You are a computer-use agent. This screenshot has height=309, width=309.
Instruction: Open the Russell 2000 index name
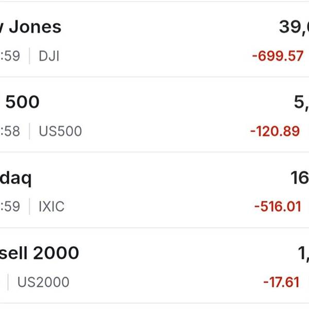pyautogui.click(x=40, y=253)
